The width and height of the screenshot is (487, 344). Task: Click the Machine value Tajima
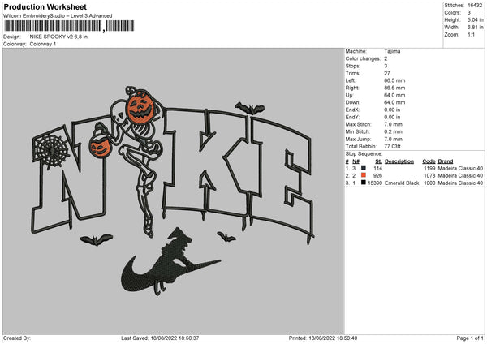coord(392,51)
